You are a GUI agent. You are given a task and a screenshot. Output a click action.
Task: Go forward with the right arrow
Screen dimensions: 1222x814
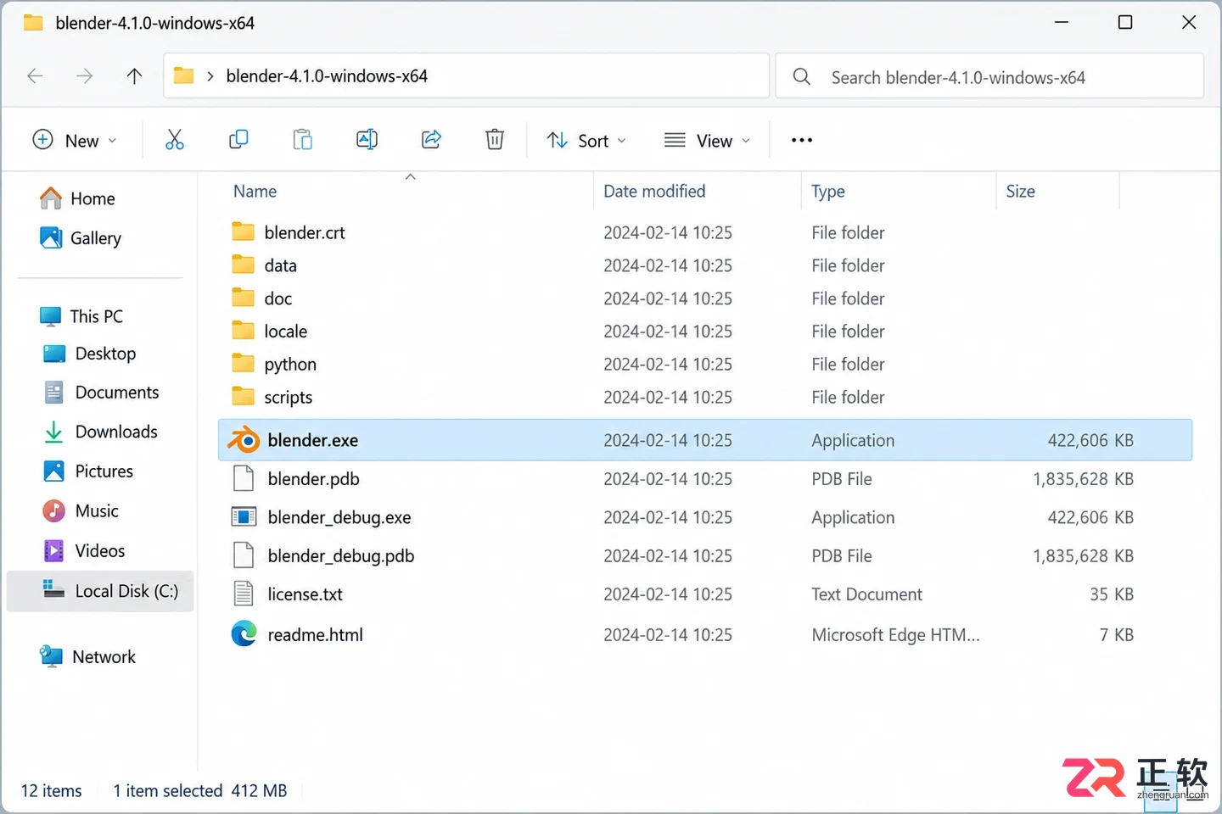(84, 76)
